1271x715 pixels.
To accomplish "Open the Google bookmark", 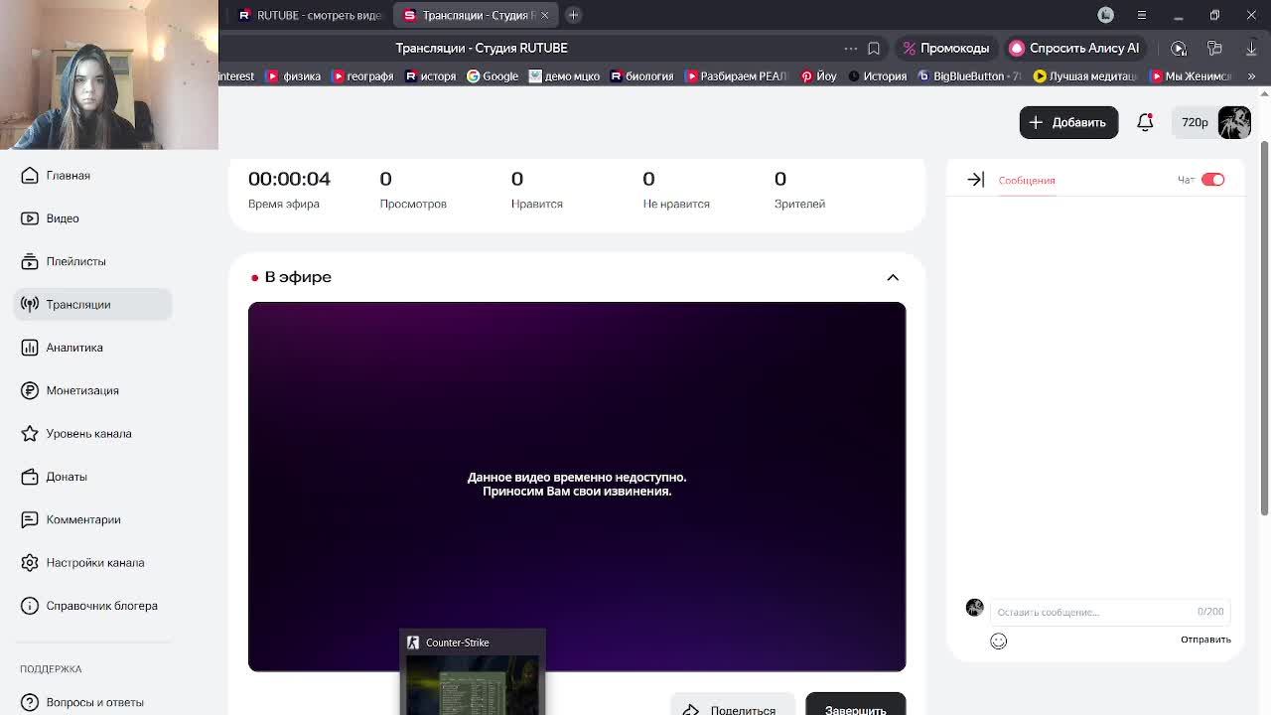I will point(493,76).
